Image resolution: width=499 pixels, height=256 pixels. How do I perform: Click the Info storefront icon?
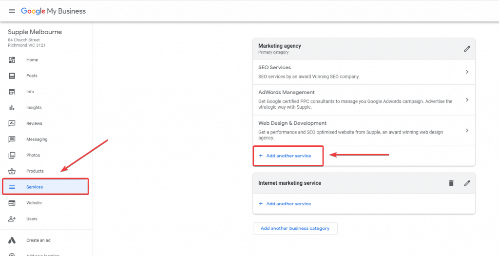tap(12, 92)
